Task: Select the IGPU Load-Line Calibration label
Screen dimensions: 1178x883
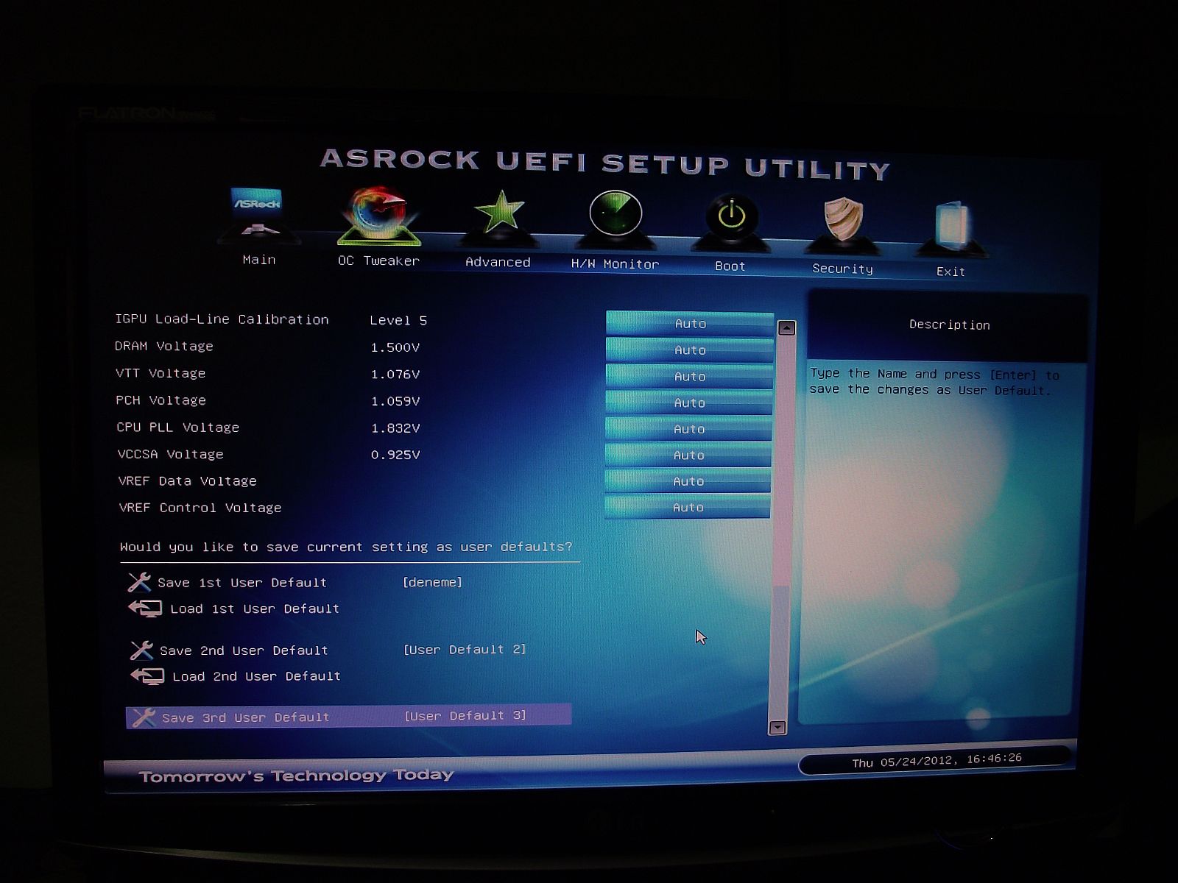Action: coord(222,319)
